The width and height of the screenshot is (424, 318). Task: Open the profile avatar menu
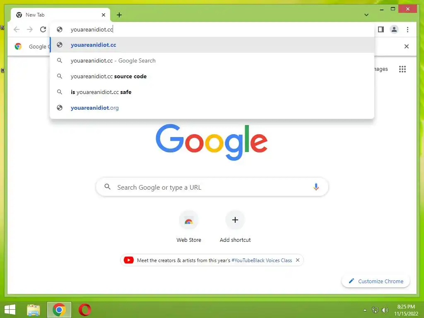[394, 29]
